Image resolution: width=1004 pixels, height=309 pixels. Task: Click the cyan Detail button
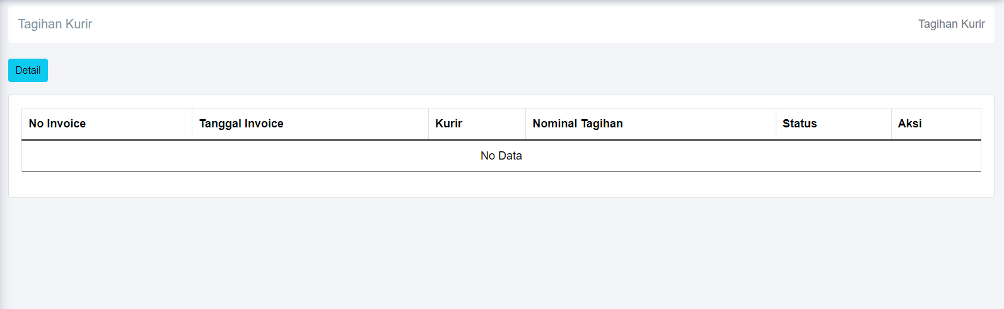[28, 70]
